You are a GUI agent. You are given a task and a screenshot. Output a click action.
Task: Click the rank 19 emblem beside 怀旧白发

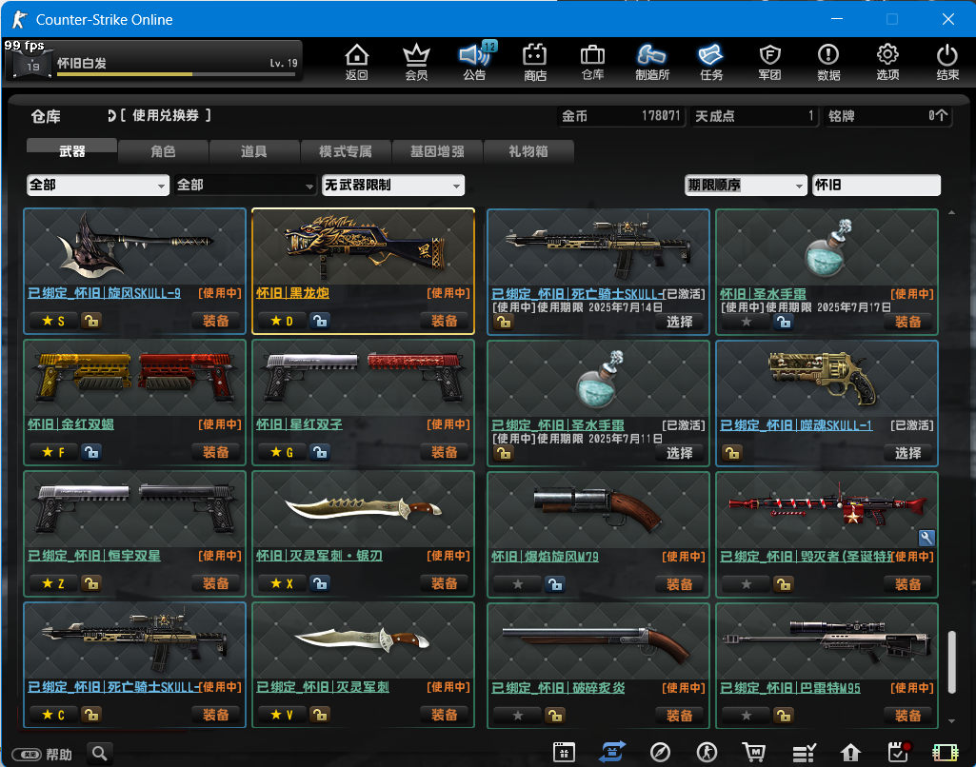tap(31, 64)
